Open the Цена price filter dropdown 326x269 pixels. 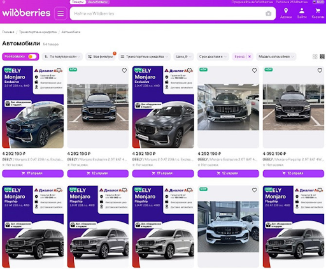pyautogui.click(x=183, y=57)
